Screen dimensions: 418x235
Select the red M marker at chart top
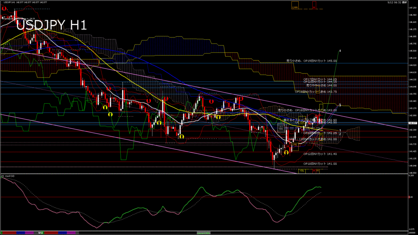pos(314,7)
